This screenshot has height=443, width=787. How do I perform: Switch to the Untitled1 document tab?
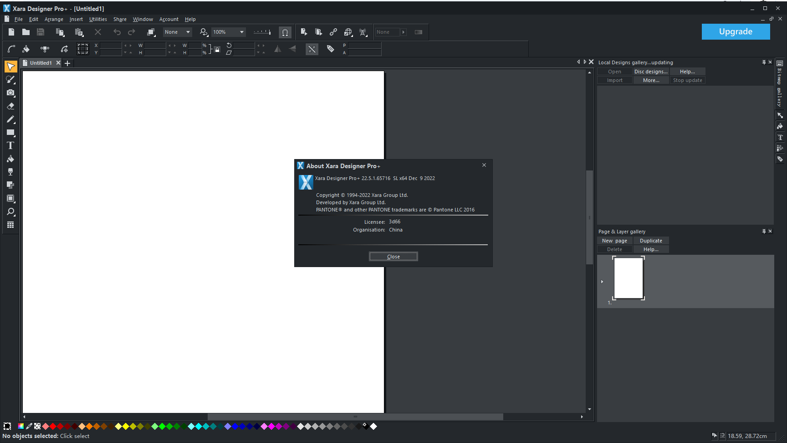pyautogui.click(x=41, y=63)
